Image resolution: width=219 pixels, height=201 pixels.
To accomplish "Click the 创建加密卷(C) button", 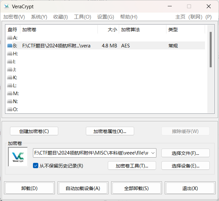I will click(x=34, y=131).
